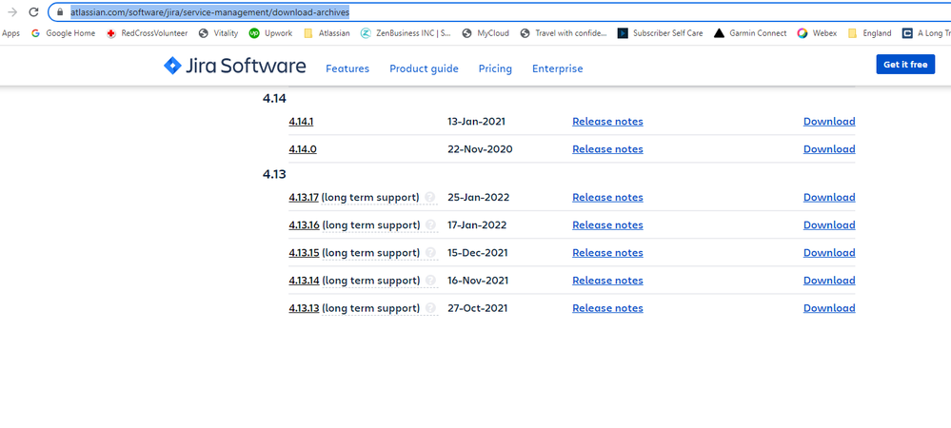Open the Upwork bookmark

(x=270, y=33)
